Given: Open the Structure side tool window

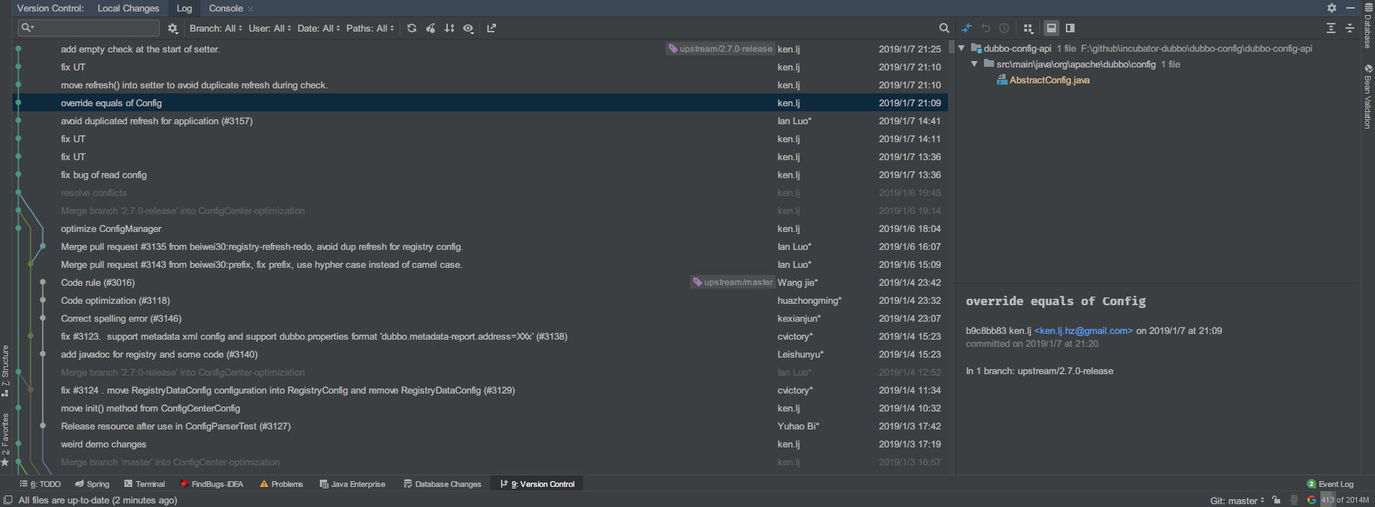Looking at the screenshot, I should pyautogui.click(x=5, y=371).
